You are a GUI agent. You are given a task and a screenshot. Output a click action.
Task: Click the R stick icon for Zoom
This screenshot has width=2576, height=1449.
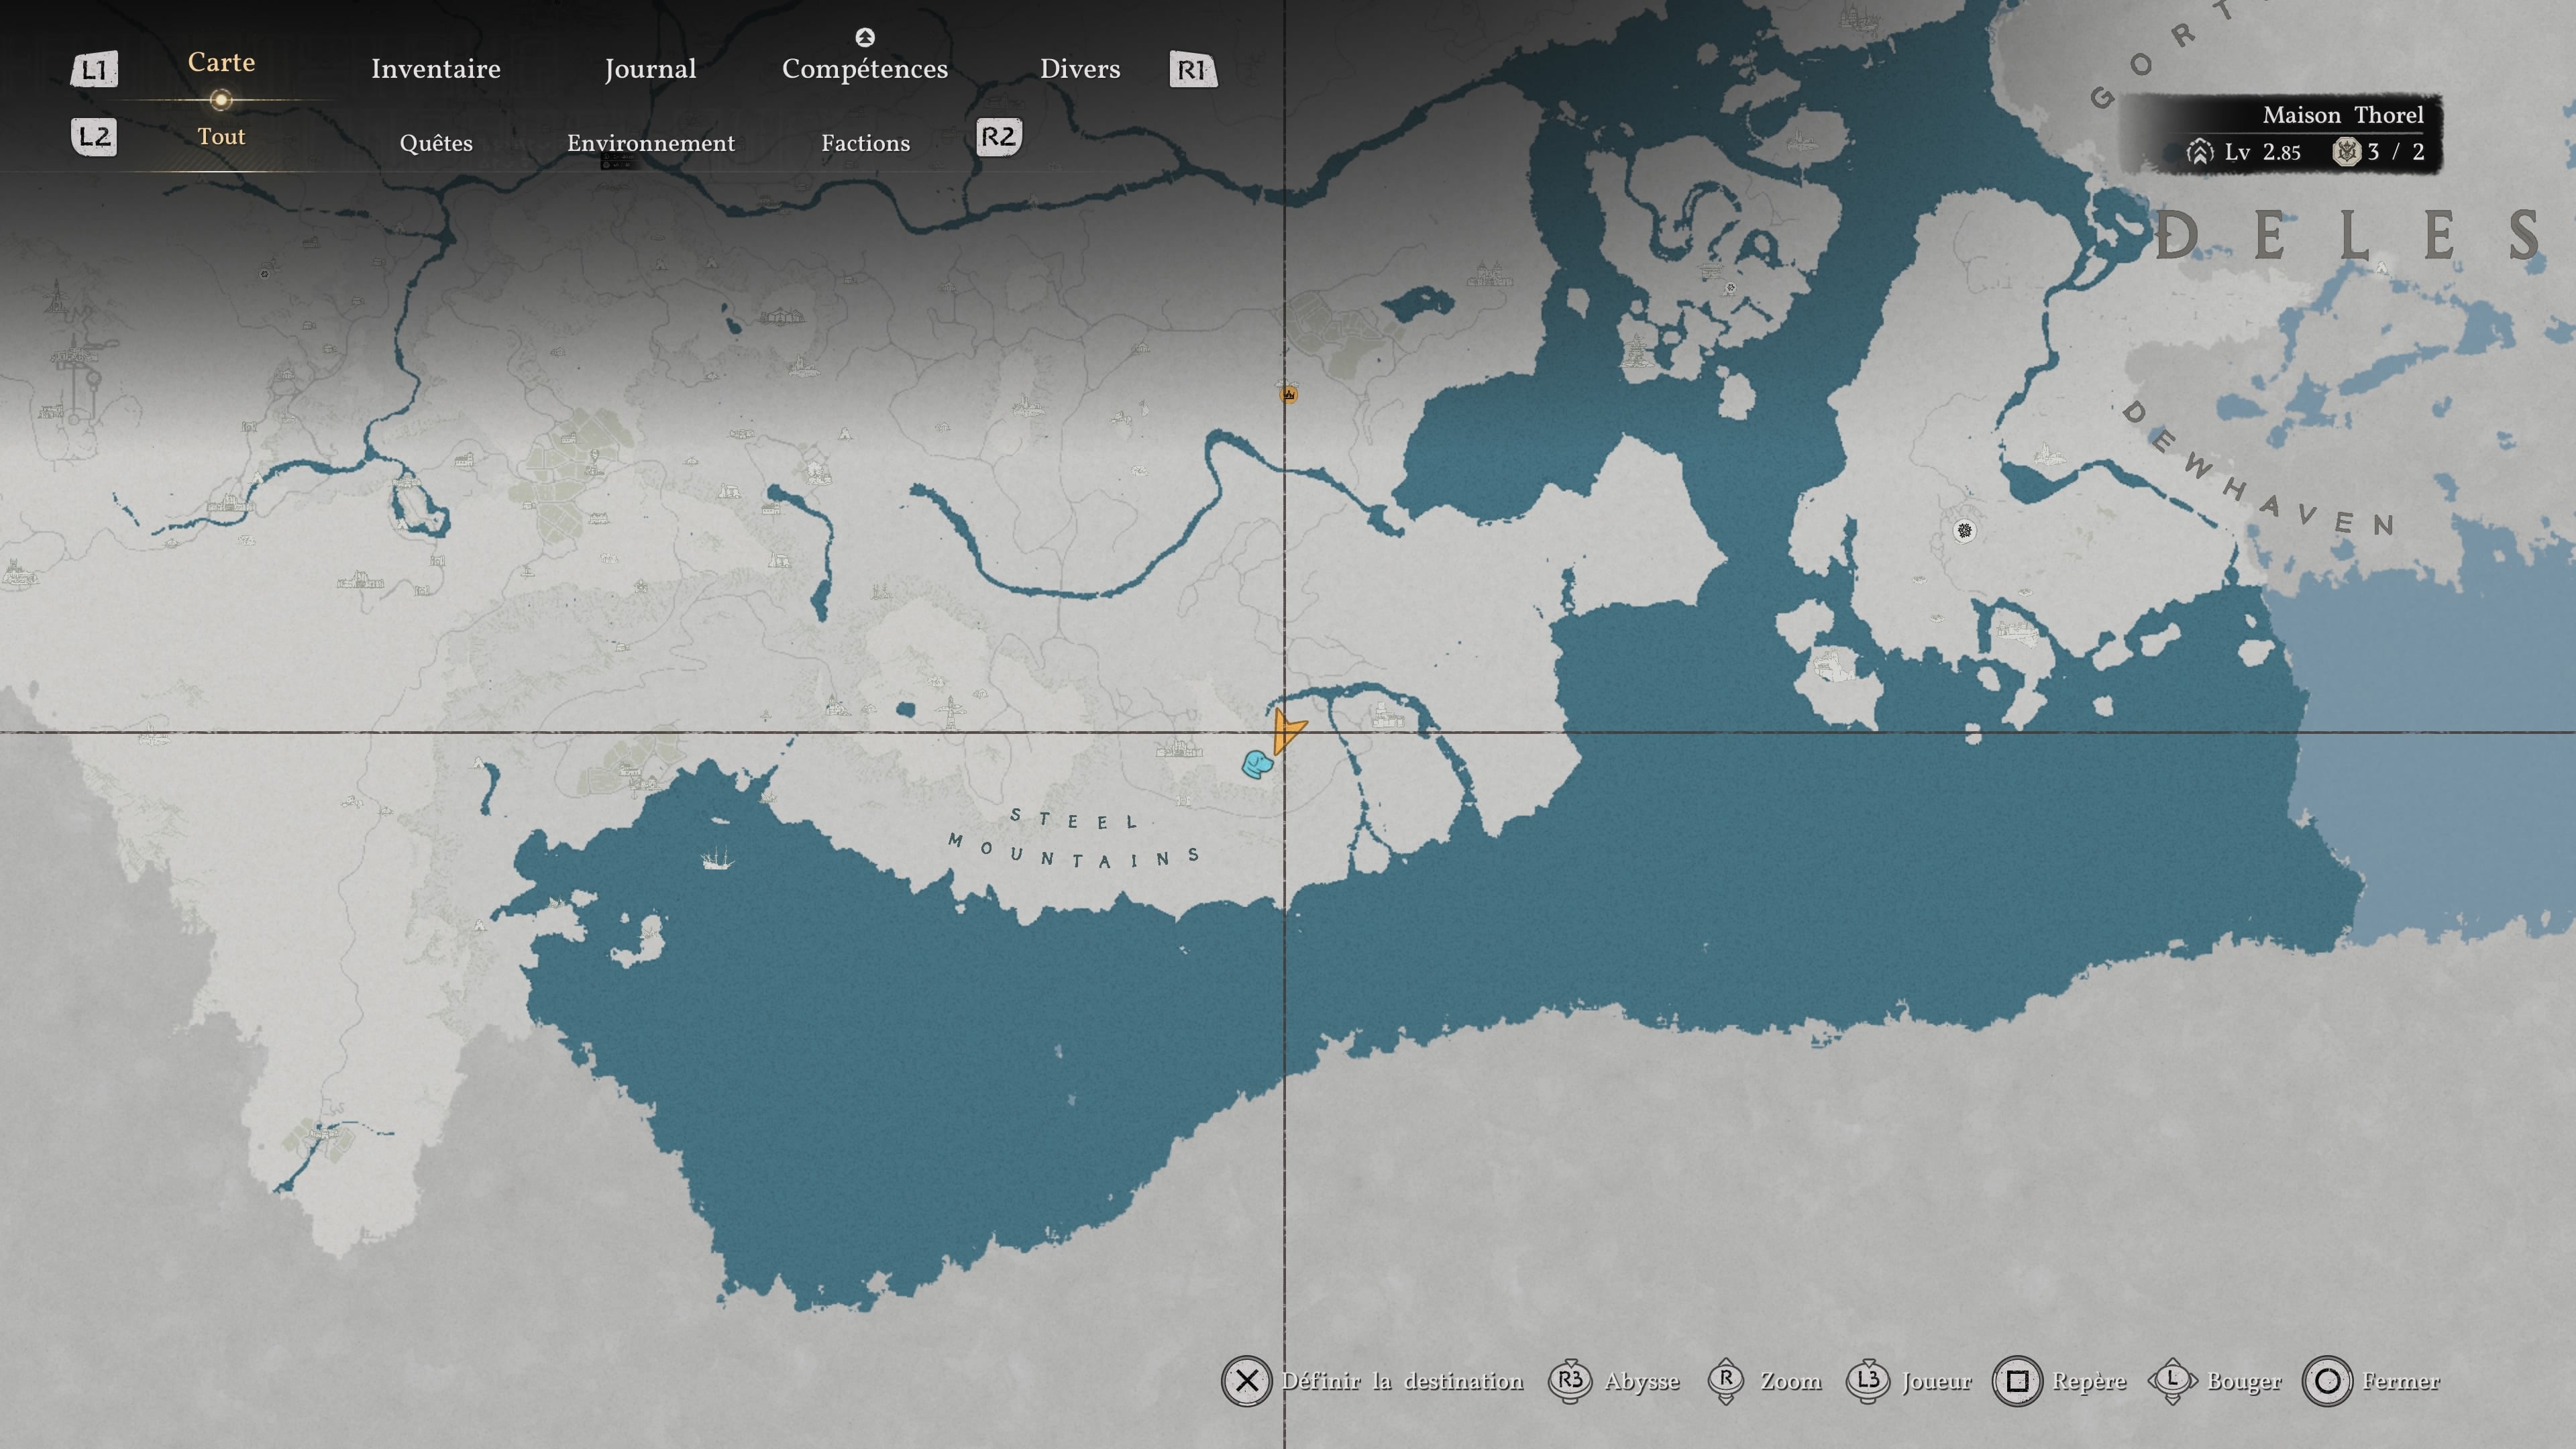click(1726, 1381)
